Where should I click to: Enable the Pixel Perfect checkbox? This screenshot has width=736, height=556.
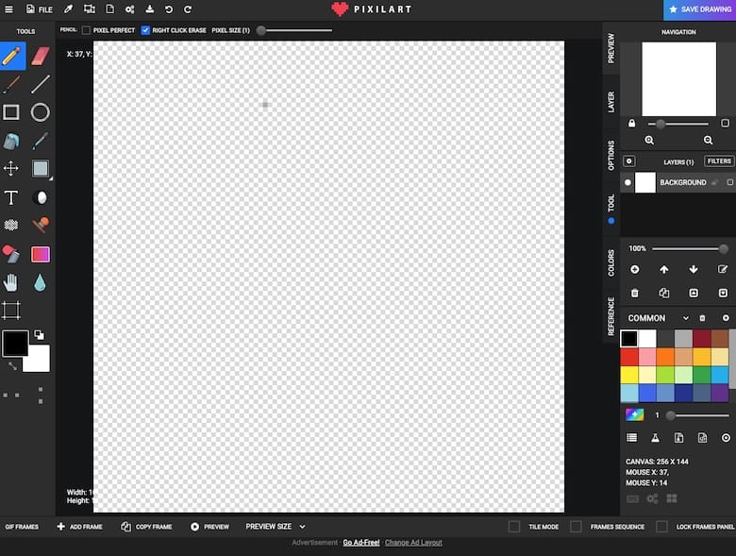click(87, 30)
